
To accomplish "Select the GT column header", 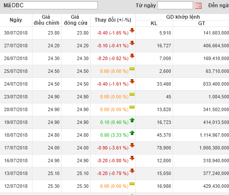I will click(x=202, y=23).
